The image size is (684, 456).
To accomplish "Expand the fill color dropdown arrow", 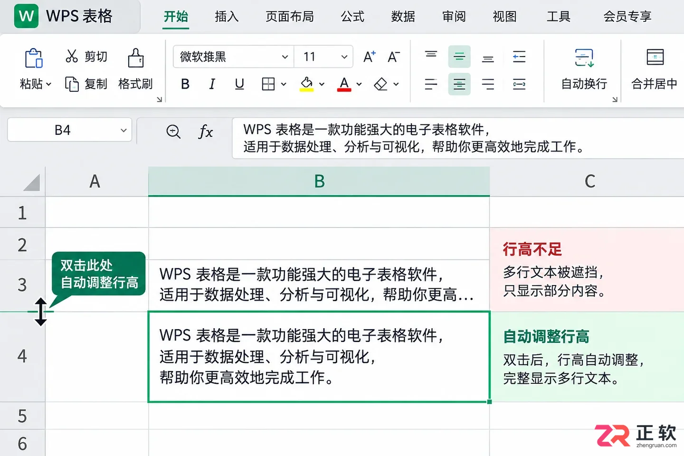I will point(322,85).
